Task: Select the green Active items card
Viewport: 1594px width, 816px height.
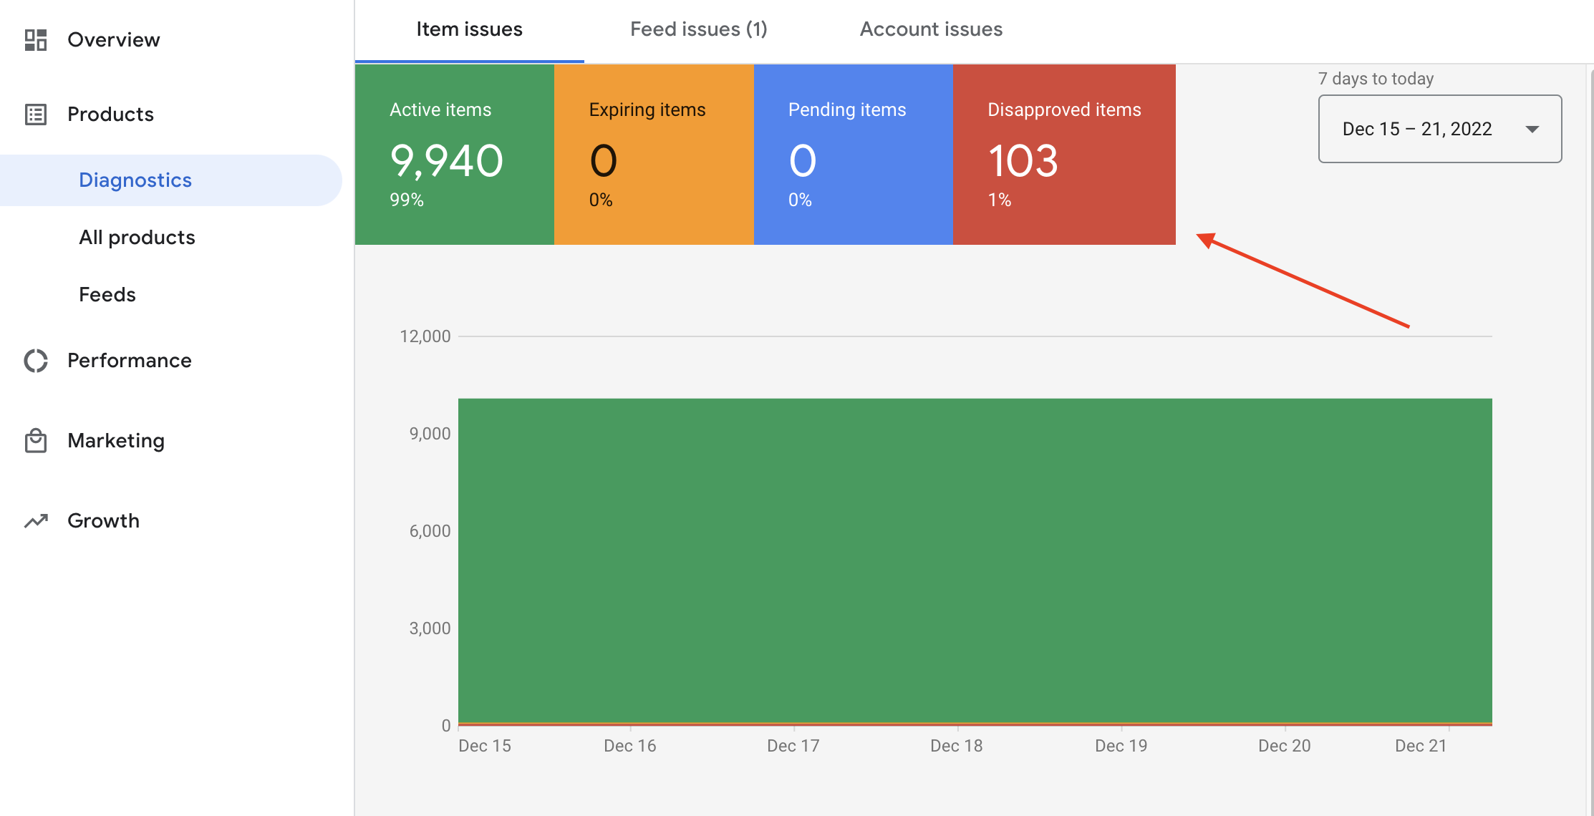Action: pyautogui.click(x=455, y=155)
